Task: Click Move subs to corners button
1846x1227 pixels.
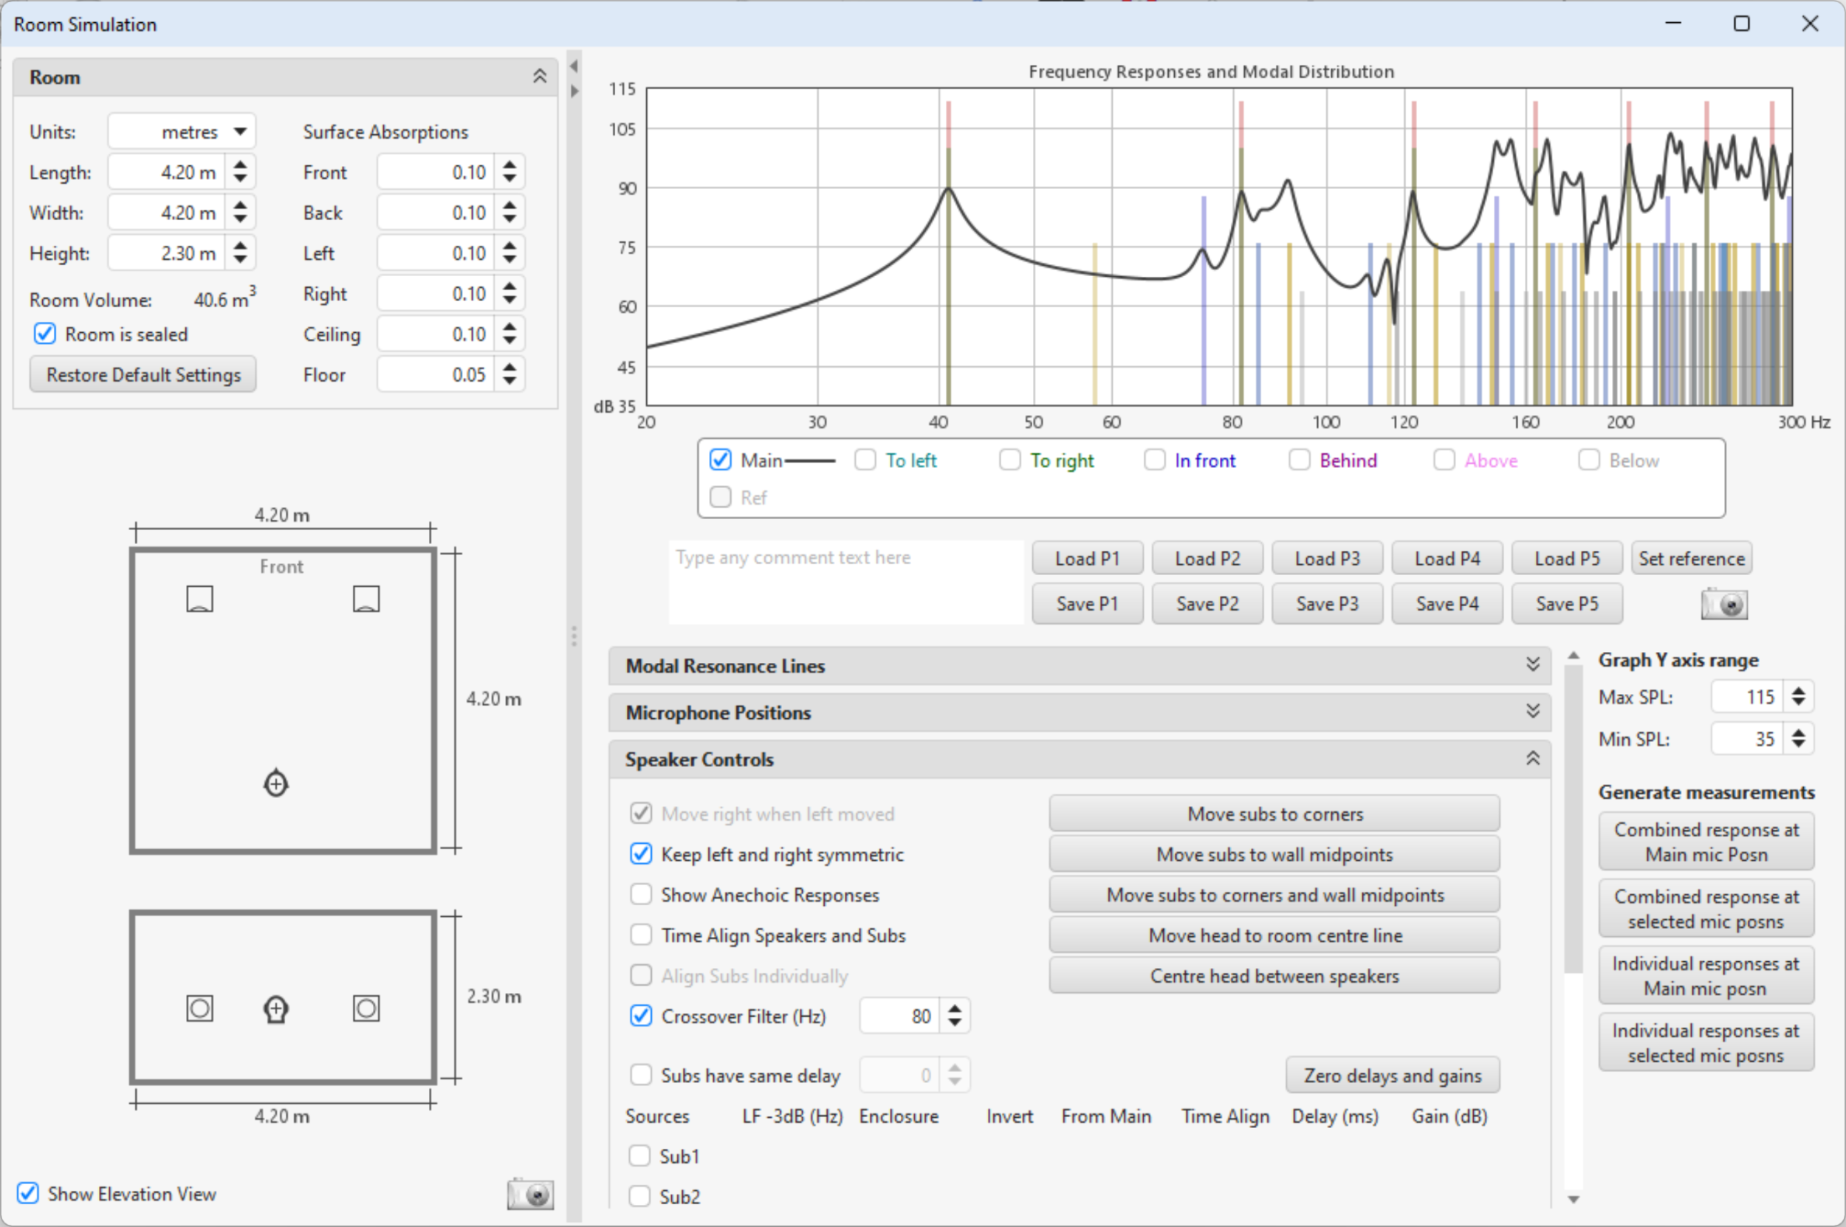Action: pos(1273,814)
